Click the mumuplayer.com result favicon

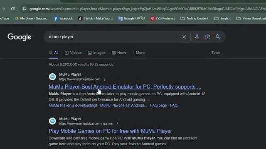tap(52, 77)
